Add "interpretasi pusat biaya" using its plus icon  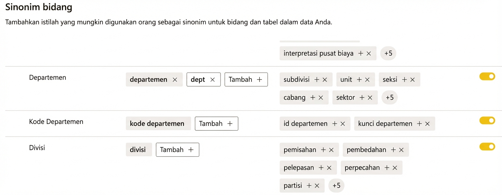361,53
